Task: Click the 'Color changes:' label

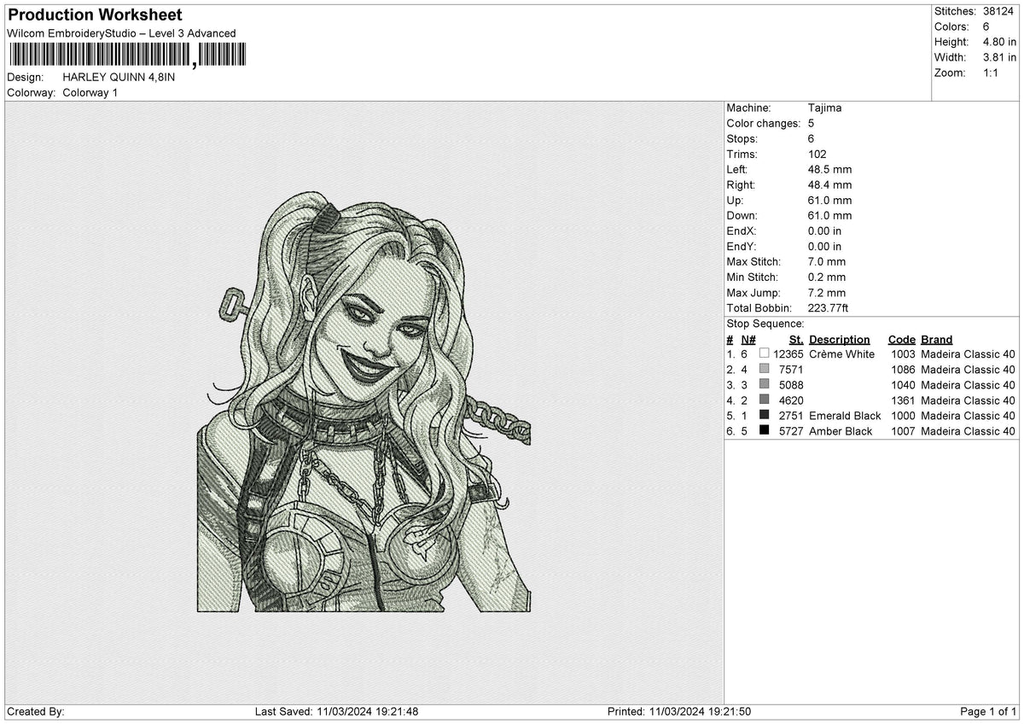Action: pyautogui.click(x=762, y=123)
